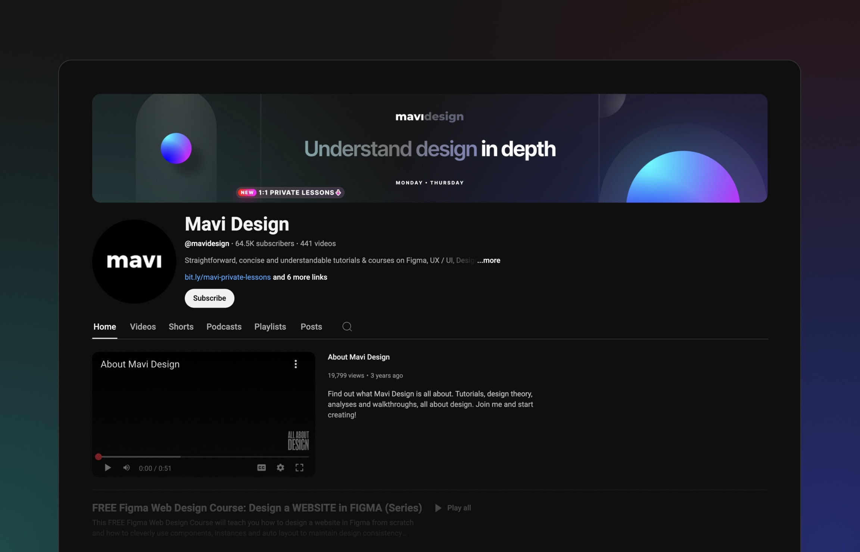Switch to the Videos tab

(x=143, y=327)
